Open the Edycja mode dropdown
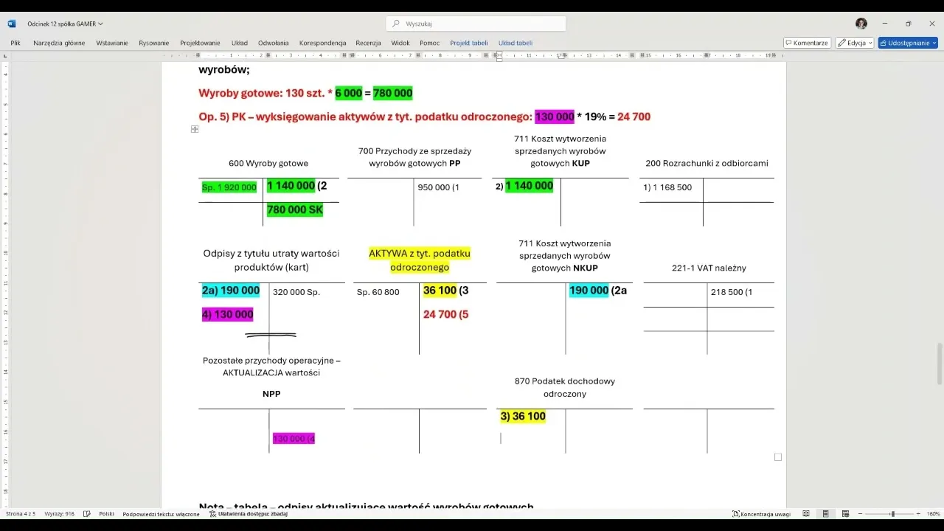The image size is (944, 531). [853, 42]
